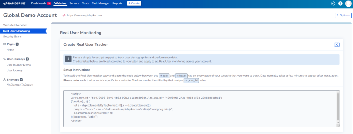353x134 pixels.
Task: Click the <head> code tag
Action: pyautogui.click(x=164, y=76)
